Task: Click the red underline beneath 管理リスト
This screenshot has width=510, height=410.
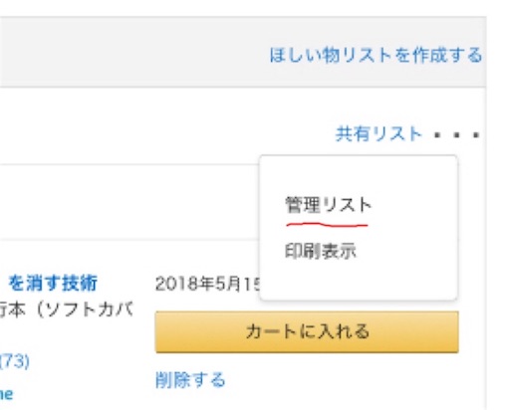Action: pyautogui.click(x=327, y=225)
